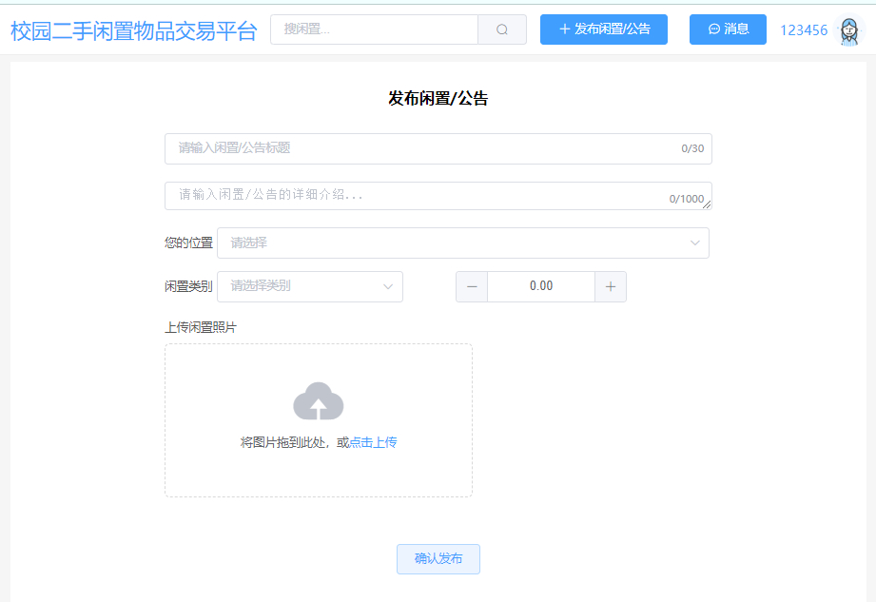The height and width of the screenshot is (602, 876).
Task: Open the 您的位置 location dropdown
Action: coord(463,243)
